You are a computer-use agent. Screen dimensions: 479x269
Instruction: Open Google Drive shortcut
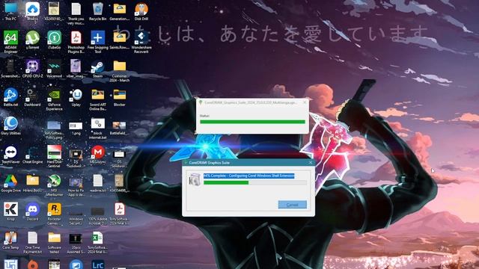(x=10, y=183)
